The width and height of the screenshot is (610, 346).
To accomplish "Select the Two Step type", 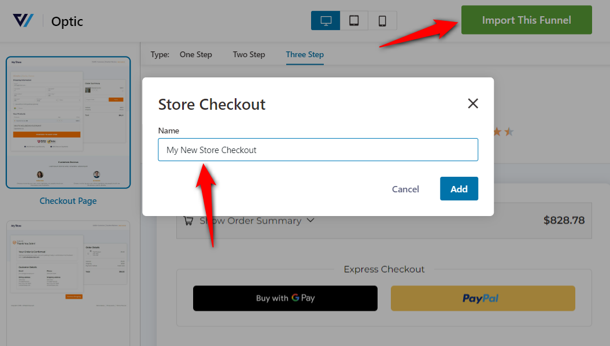I will pos(249,54).
